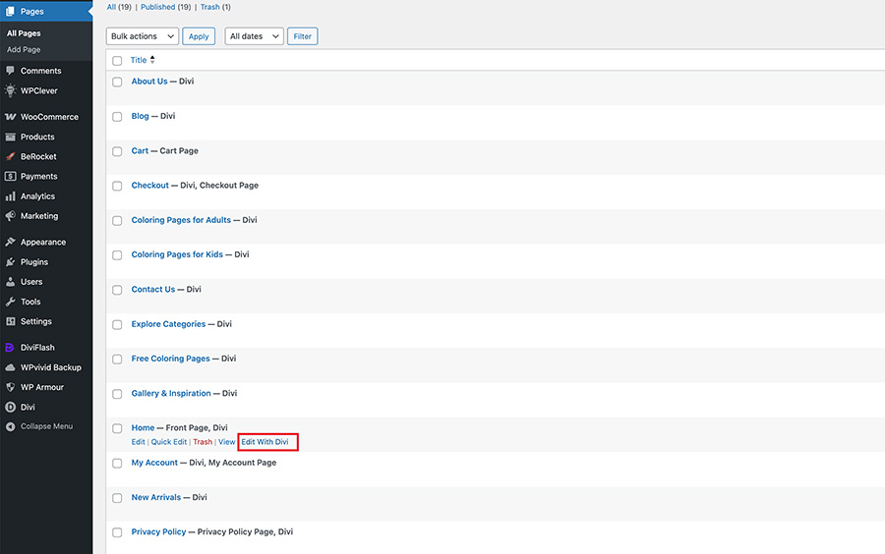Open the My Account page
Screen dimensions: 885x554
(154, 463)
